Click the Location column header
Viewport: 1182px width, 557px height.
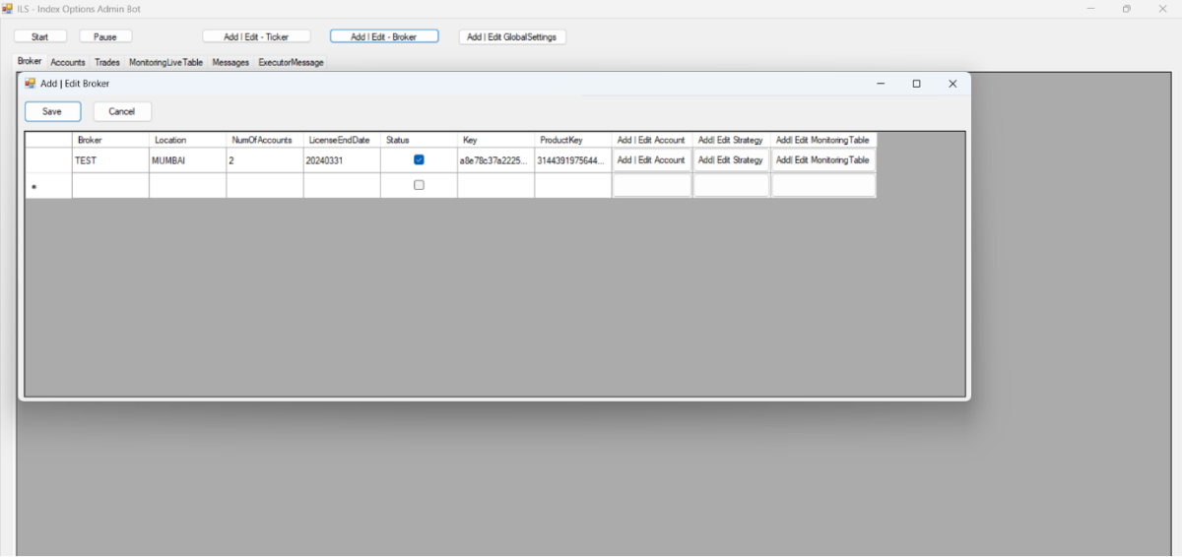click(x=187, y=140)
